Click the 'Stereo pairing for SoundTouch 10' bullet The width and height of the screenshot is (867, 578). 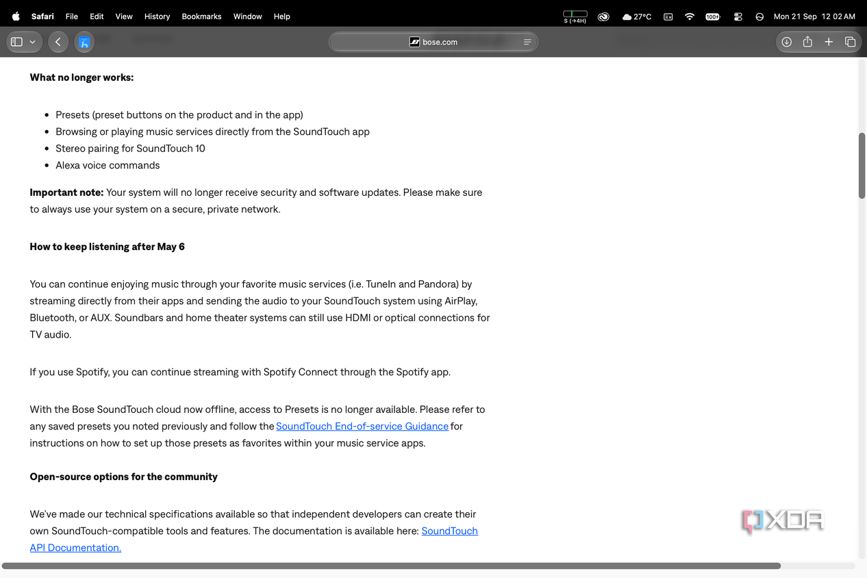130,148
